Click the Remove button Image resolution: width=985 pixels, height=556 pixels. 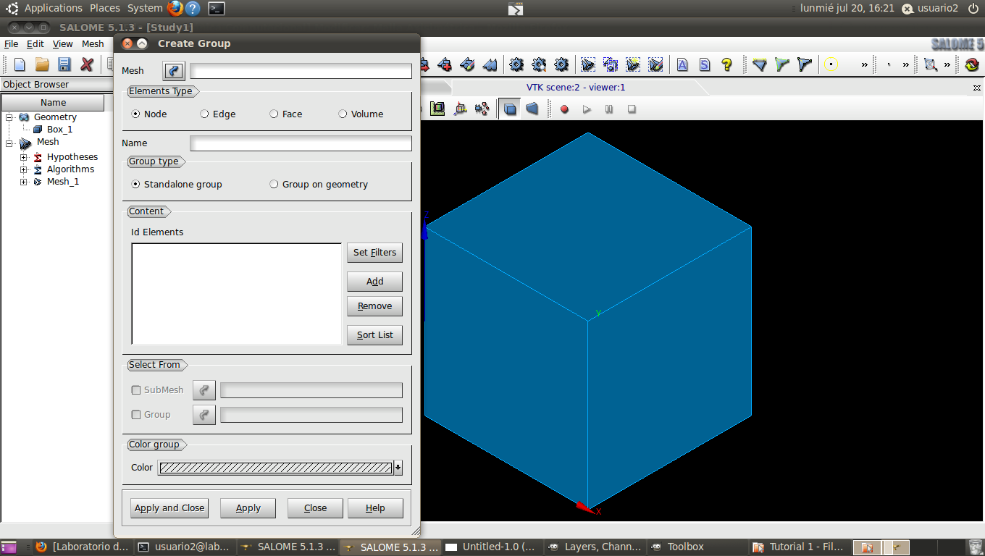pyautogui.click(x=374, y=306)
